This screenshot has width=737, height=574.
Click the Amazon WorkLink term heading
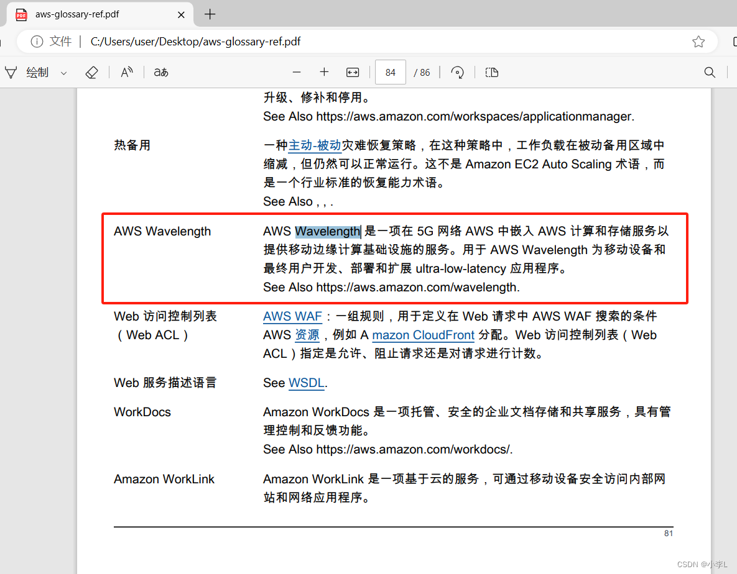point(164,479)
